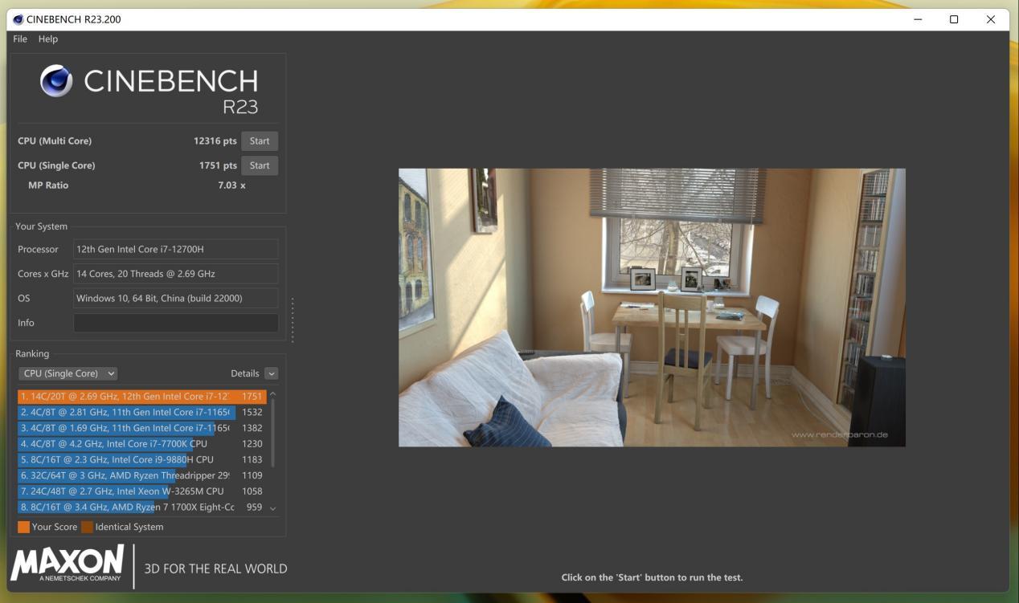This screenshot has width=1019, height=603.
Task: Click into the Info input field
Action: 176,323
